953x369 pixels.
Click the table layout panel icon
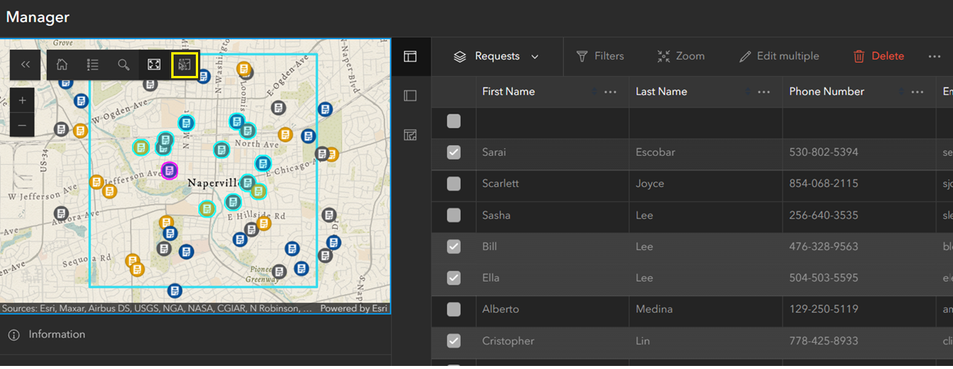(410, 56)
